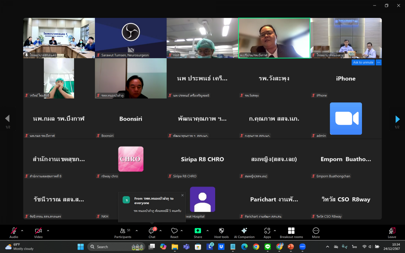The image size is (405, 253).
Task: Open weather widget showing 69°F
Action: pos(19,247)
